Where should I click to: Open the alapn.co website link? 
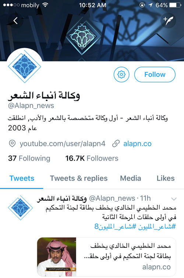137,144
